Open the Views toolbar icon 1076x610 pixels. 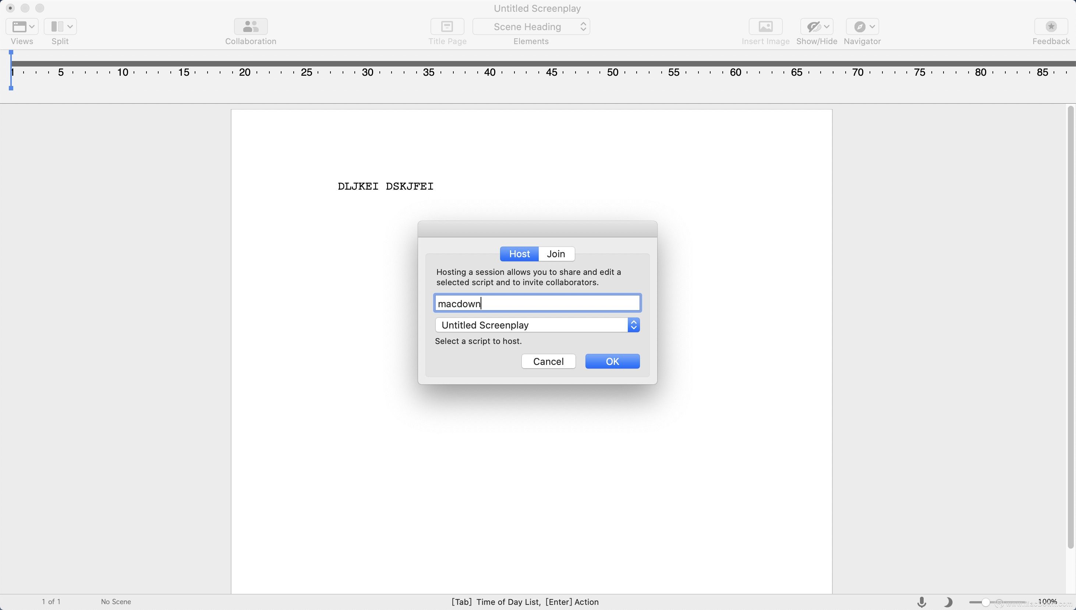pos(19,26)
